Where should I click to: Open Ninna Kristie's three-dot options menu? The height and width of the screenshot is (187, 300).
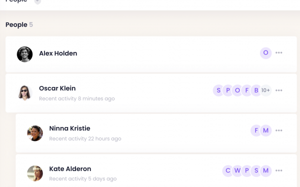coord(279,130)
